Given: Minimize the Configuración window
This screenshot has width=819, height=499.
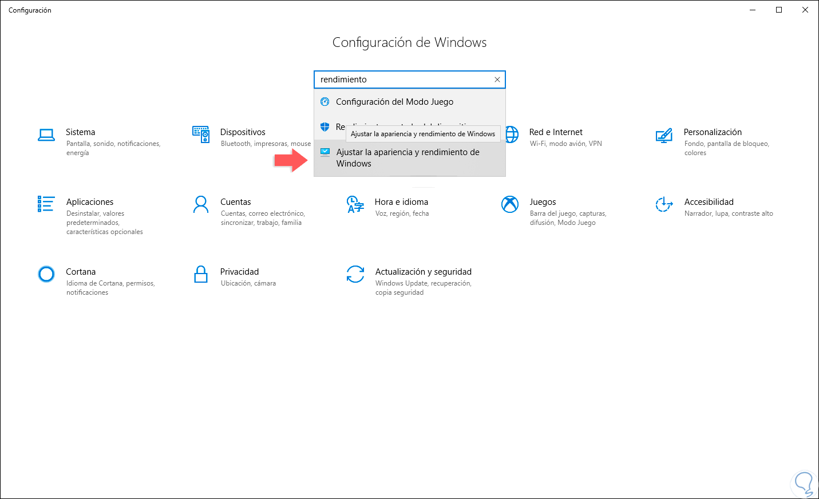Looking at the screenshot, I should pos(753,10).
